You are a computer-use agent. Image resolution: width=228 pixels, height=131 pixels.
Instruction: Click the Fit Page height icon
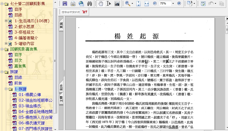[x=138, y=4]
